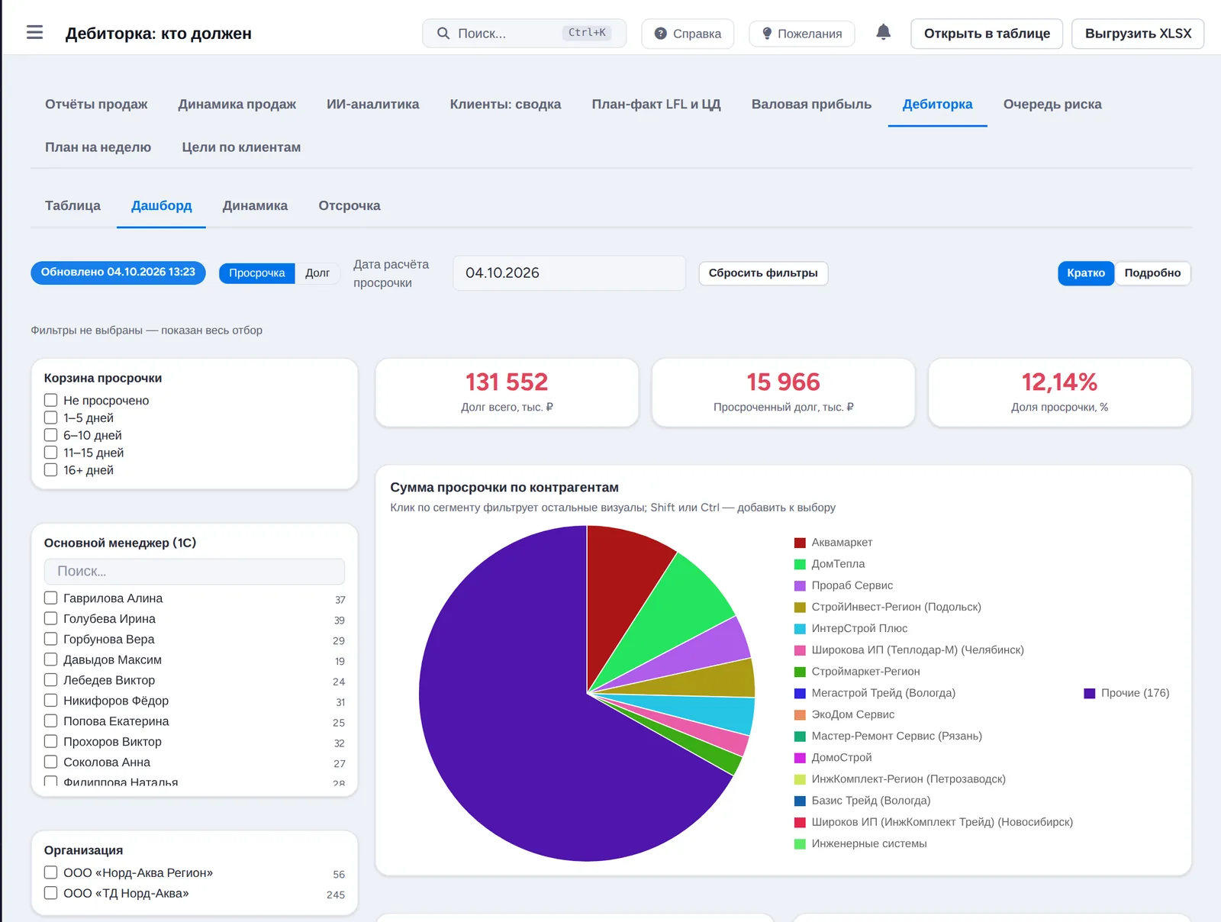Switch to the Очередь риска tab
This screenshot has width=1221, height=922.
1052,105
